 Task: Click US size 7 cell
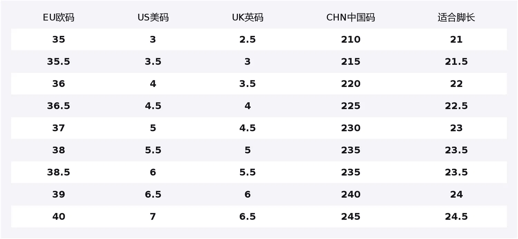(x=153, y=217)
